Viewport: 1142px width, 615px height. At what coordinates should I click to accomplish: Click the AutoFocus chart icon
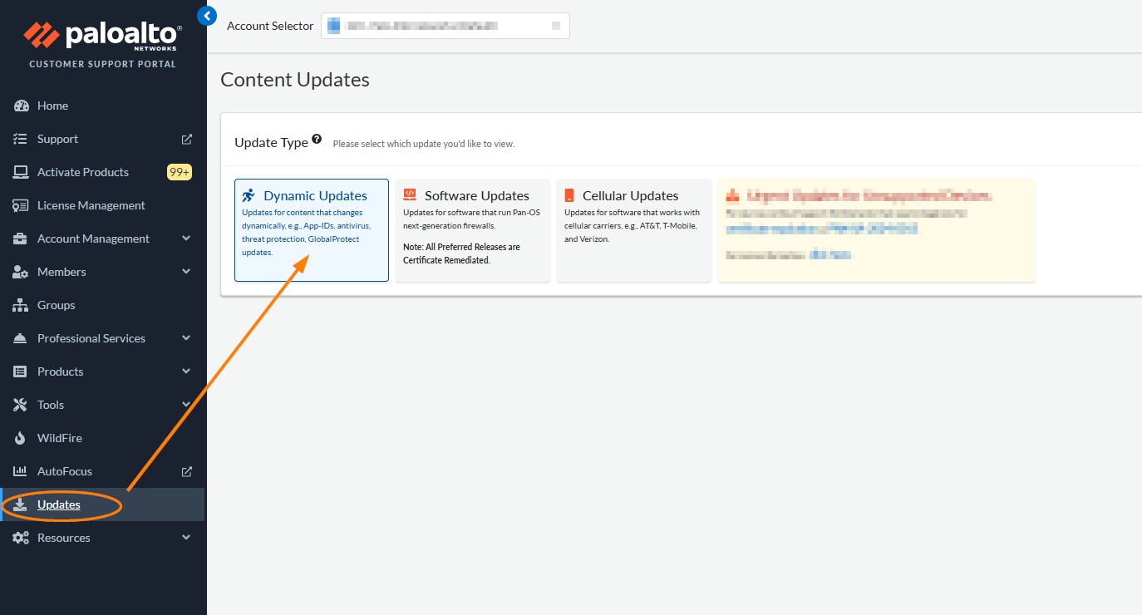pos(21,471)
